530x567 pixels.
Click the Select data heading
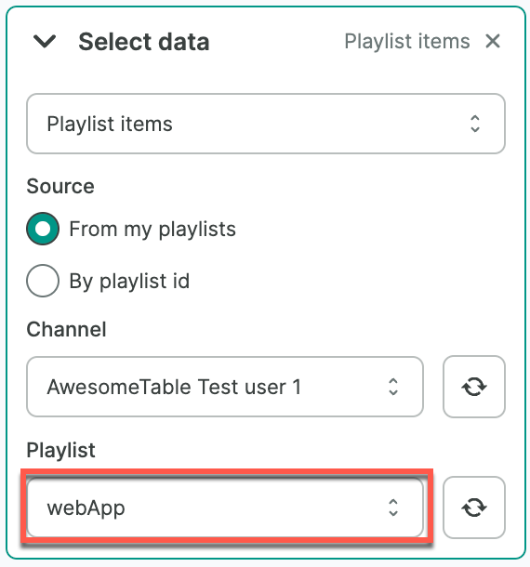(144, 42)
